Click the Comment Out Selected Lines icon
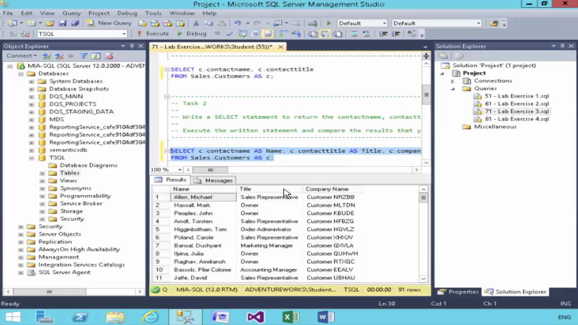578x325 pixels. click(354, 33)
